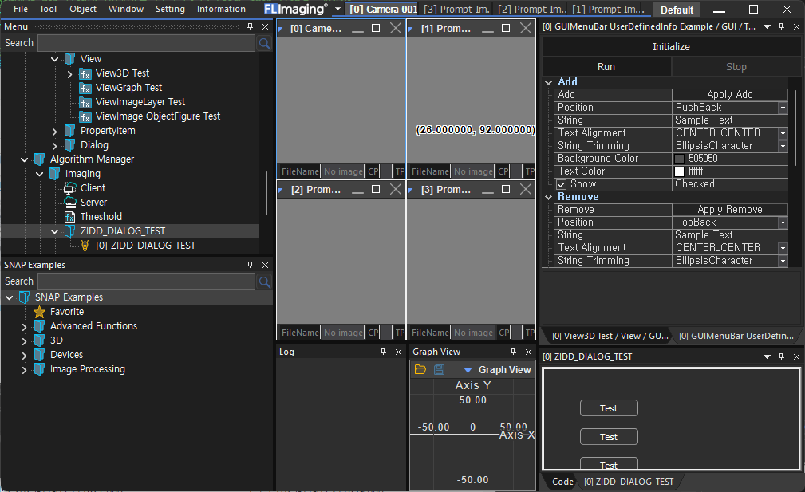Screen dimensions: 805x492
Task: Pin the ZIDD_DIALOG_TEST panel
Action: pos(781,356)
